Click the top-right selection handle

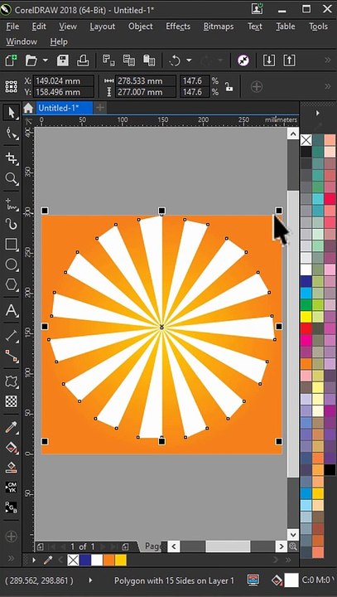279,211
